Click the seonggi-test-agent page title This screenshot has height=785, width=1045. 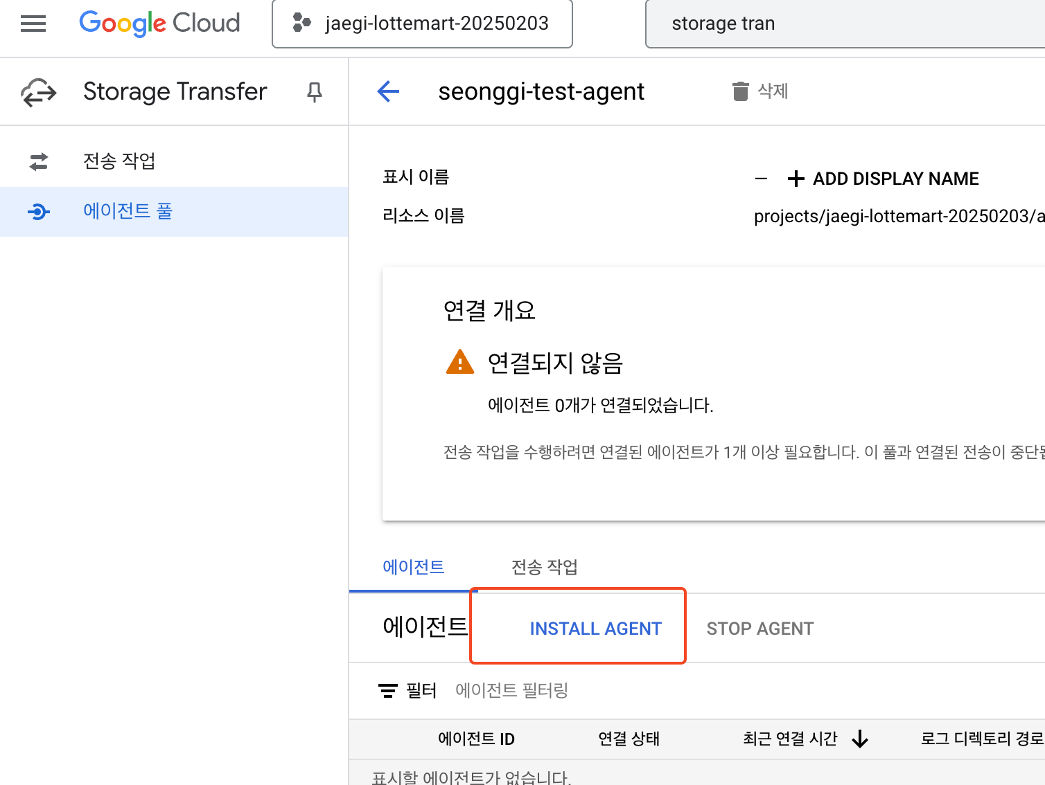(541, 91)
